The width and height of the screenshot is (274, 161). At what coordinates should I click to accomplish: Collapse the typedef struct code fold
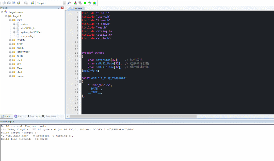(80, 56)
